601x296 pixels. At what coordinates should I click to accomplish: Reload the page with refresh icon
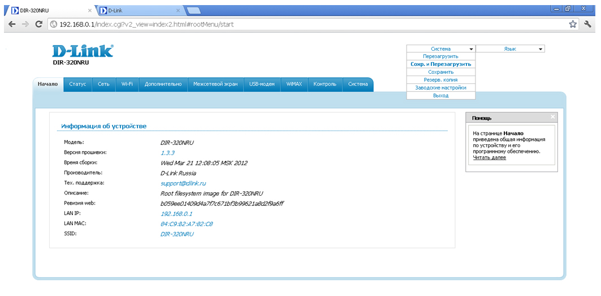[39, 24]
